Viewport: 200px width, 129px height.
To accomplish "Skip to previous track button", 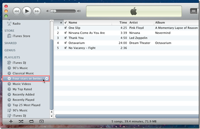I will point(17,11).
